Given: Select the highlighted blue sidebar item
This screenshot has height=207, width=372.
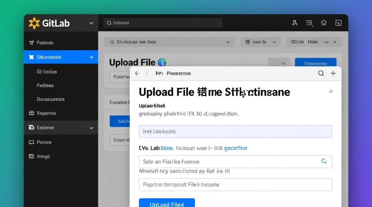Looking at the screenshot, I should 61,57.
